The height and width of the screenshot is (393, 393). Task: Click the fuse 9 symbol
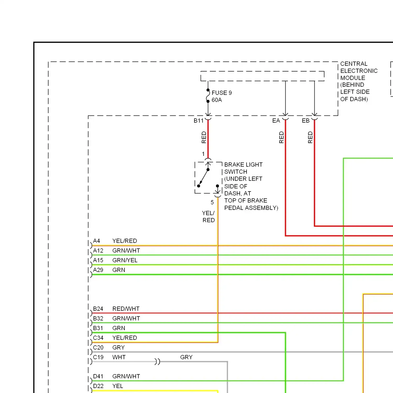coord(208,96)
